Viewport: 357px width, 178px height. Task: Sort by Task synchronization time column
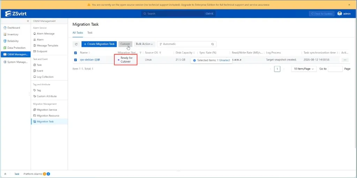pyautogui.click(x=337, y=53)
